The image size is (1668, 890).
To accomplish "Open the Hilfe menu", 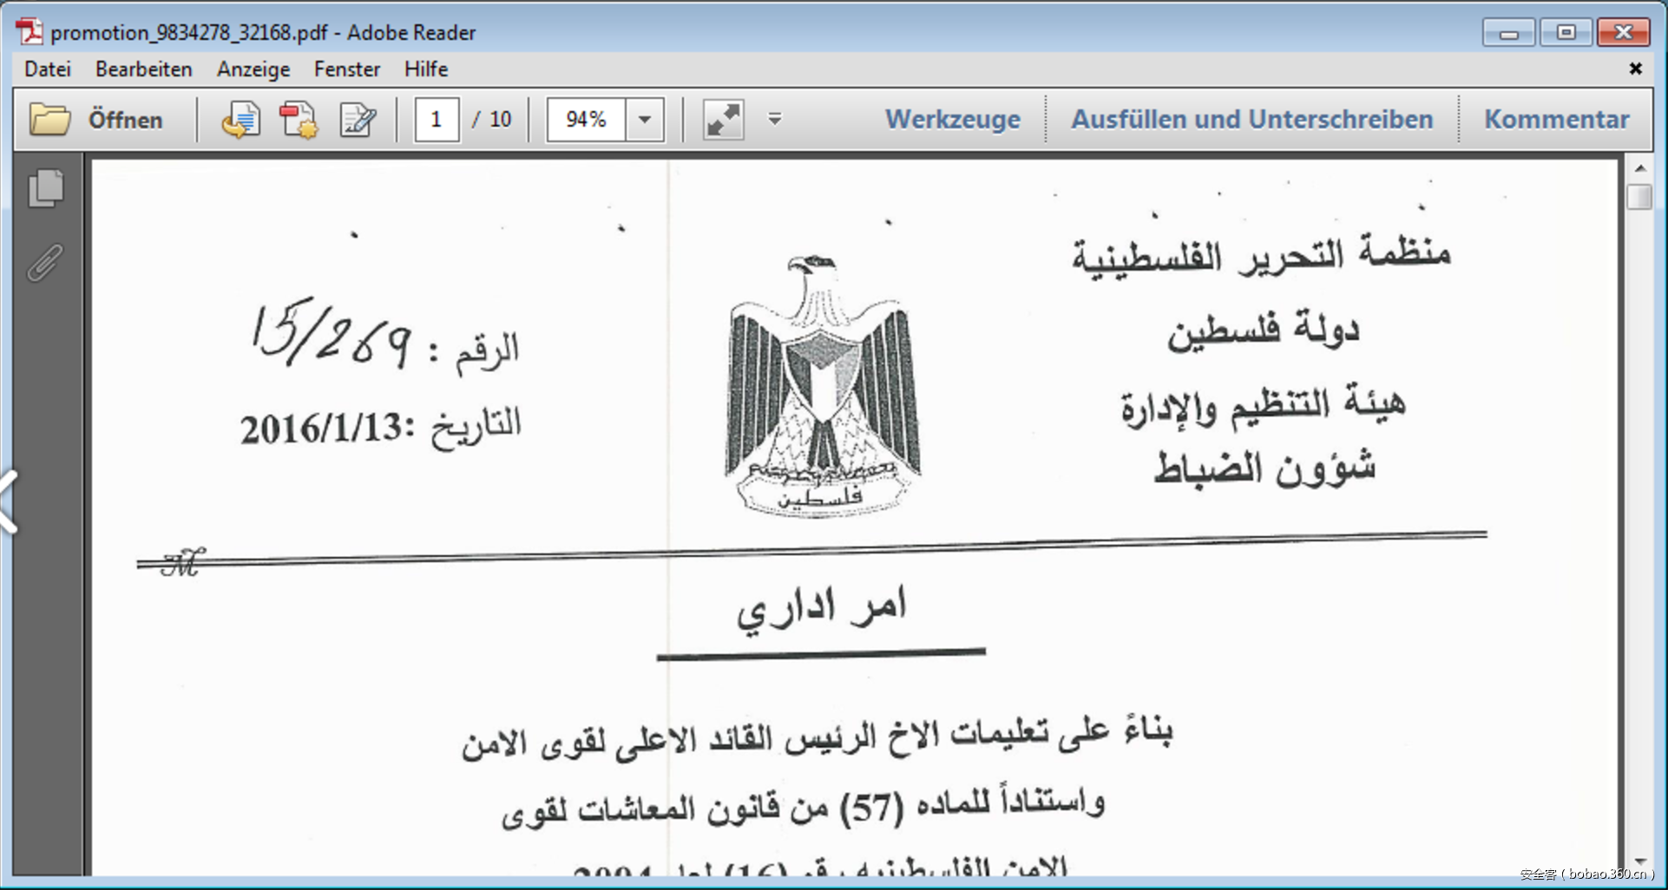I will [x=424, y=69].
